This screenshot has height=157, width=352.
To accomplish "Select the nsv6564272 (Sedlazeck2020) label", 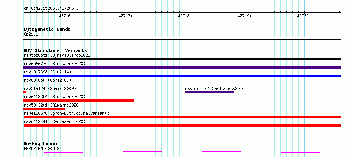I will coord(216,88).
